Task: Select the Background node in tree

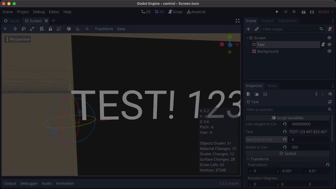Action: pos(267,51)
